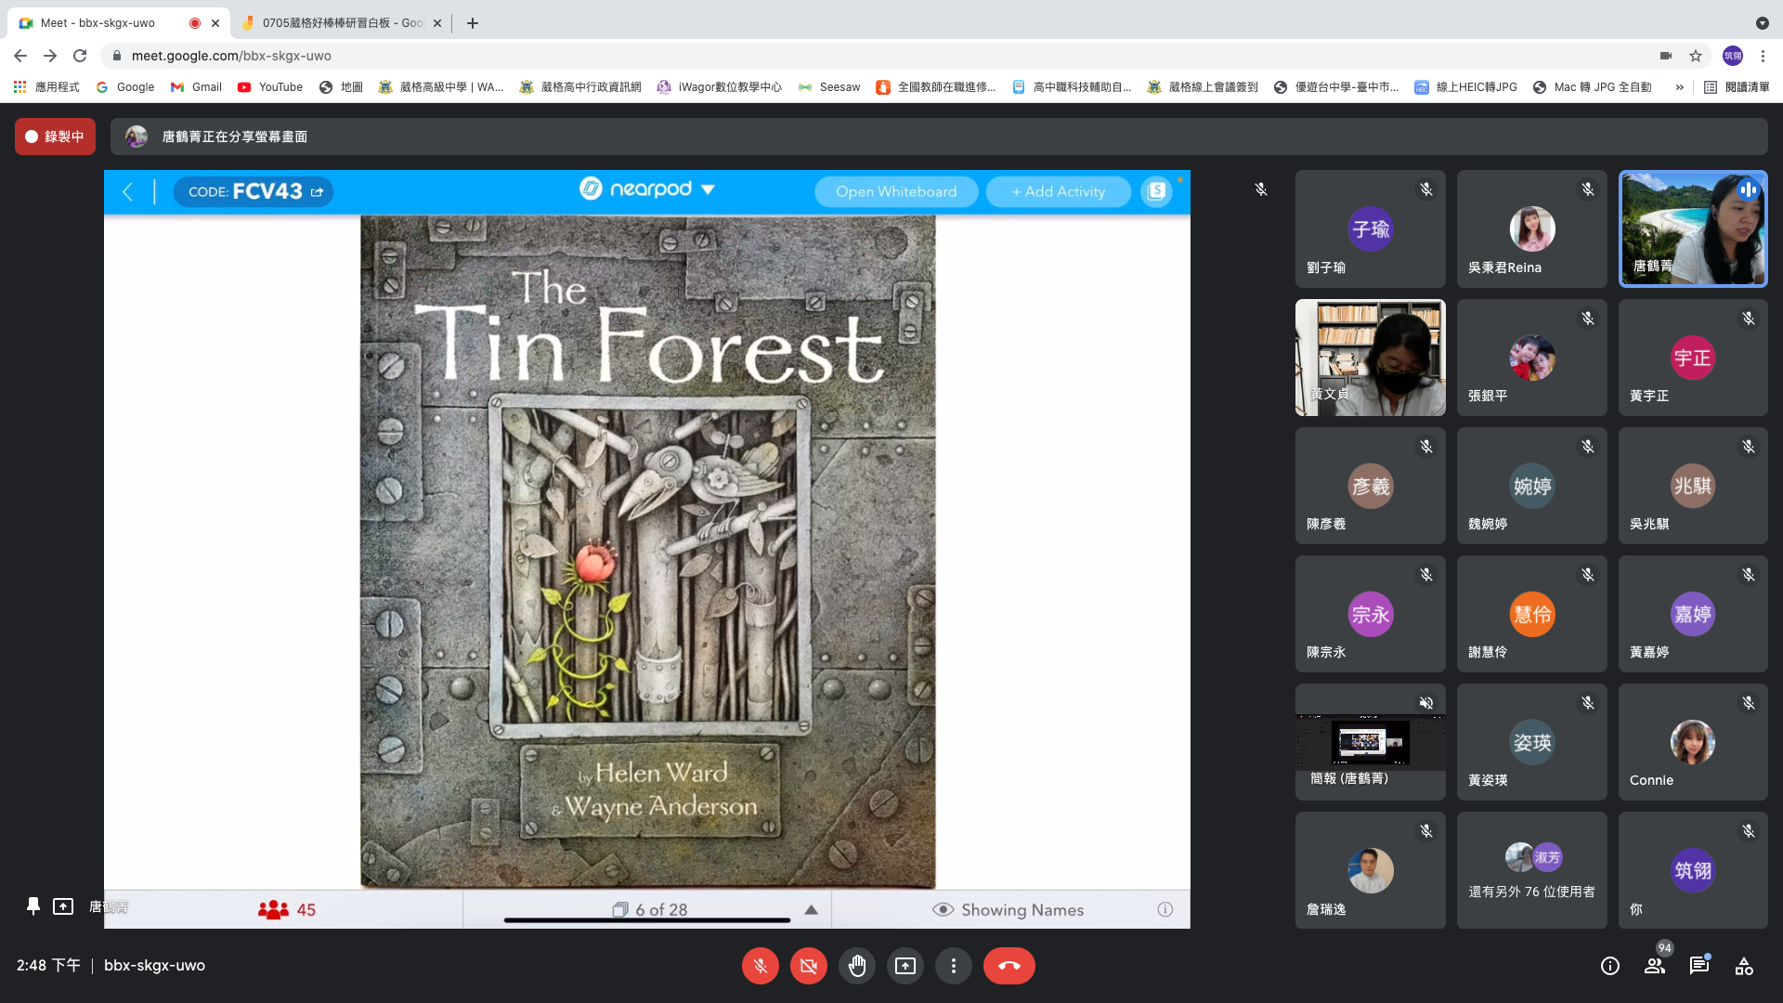1783x1003 pixels.
Task: Expand the slide navigator up arrow
Action: pos(811,910)
